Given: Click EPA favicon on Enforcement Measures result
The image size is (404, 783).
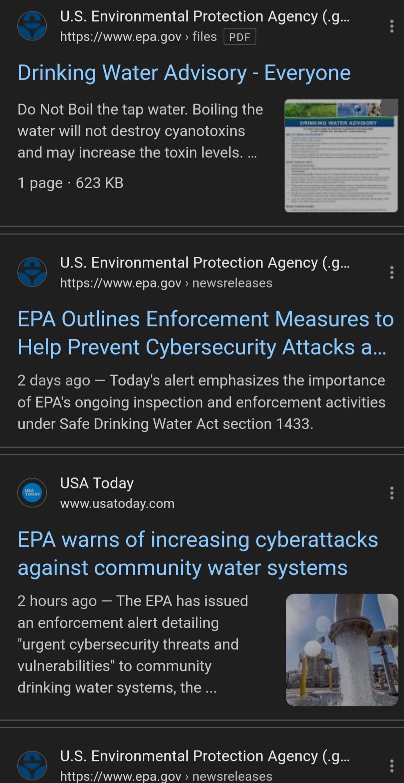Looking at the screenshot, I should tap(32, 272).
